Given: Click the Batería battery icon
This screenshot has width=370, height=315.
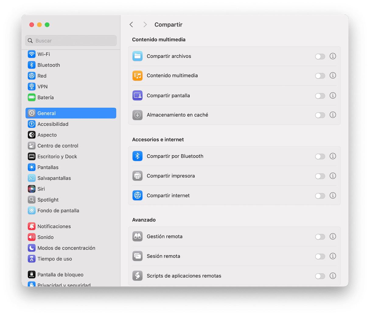Looking at the screenshot, I should tap(32, 97).
